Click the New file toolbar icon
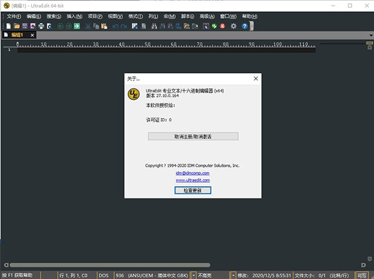Screen dimensions: 374x279 pos(8,26)
